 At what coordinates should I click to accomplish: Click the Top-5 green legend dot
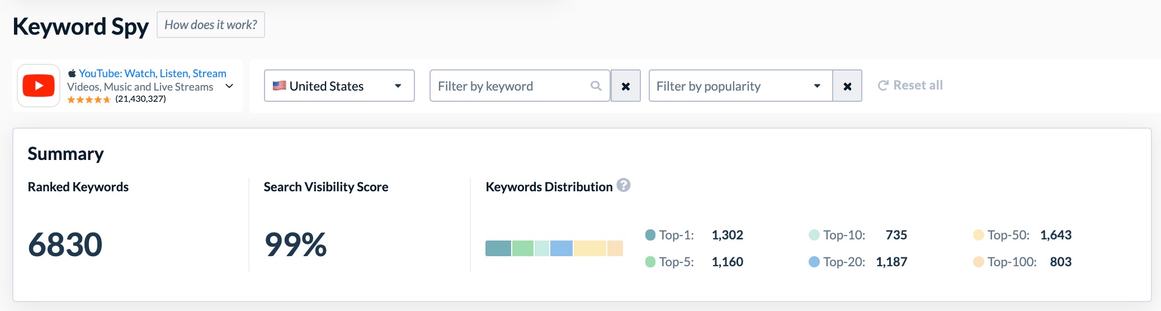click(650, 262)
